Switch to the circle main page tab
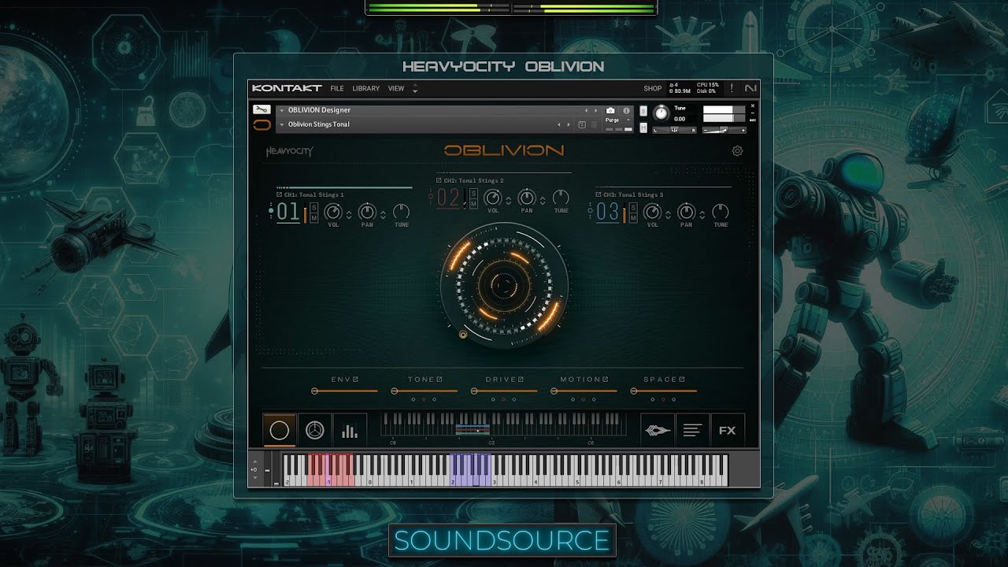The height and width of the screenshot is (567, 1008). [x=280, y=430]
